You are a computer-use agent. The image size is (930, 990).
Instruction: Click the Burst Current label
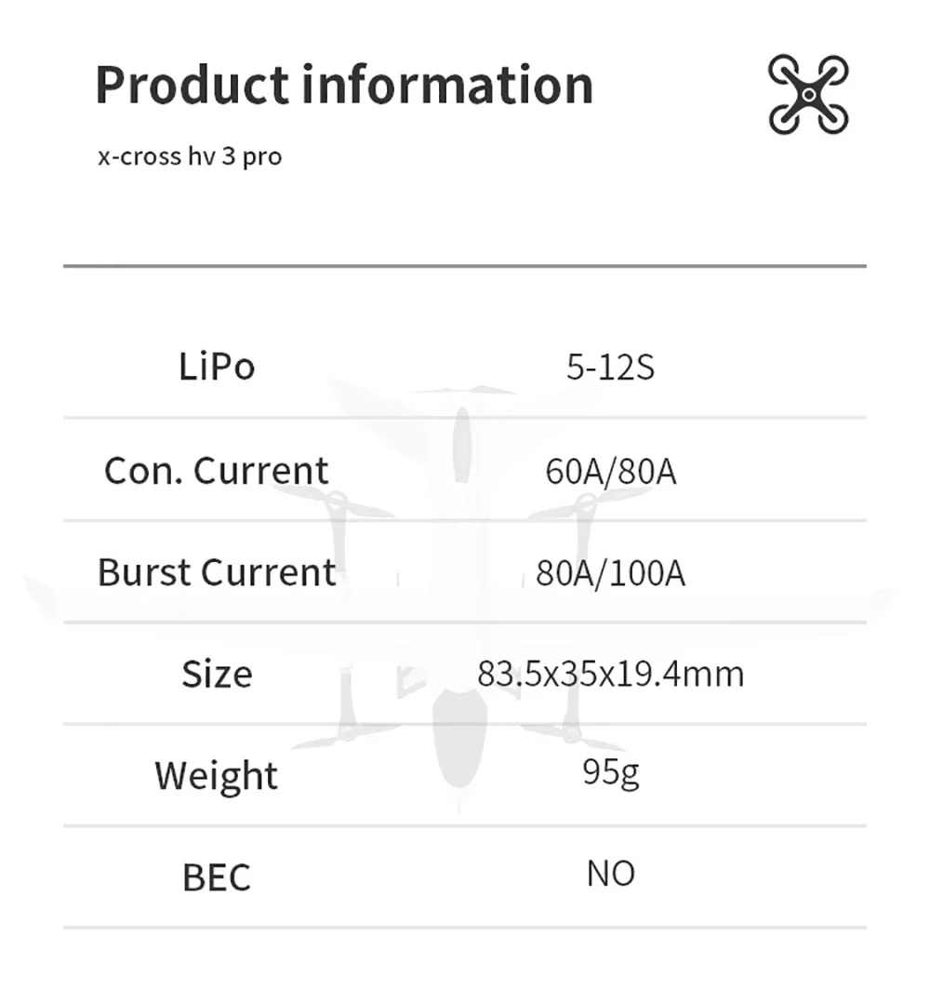point(217,571)
